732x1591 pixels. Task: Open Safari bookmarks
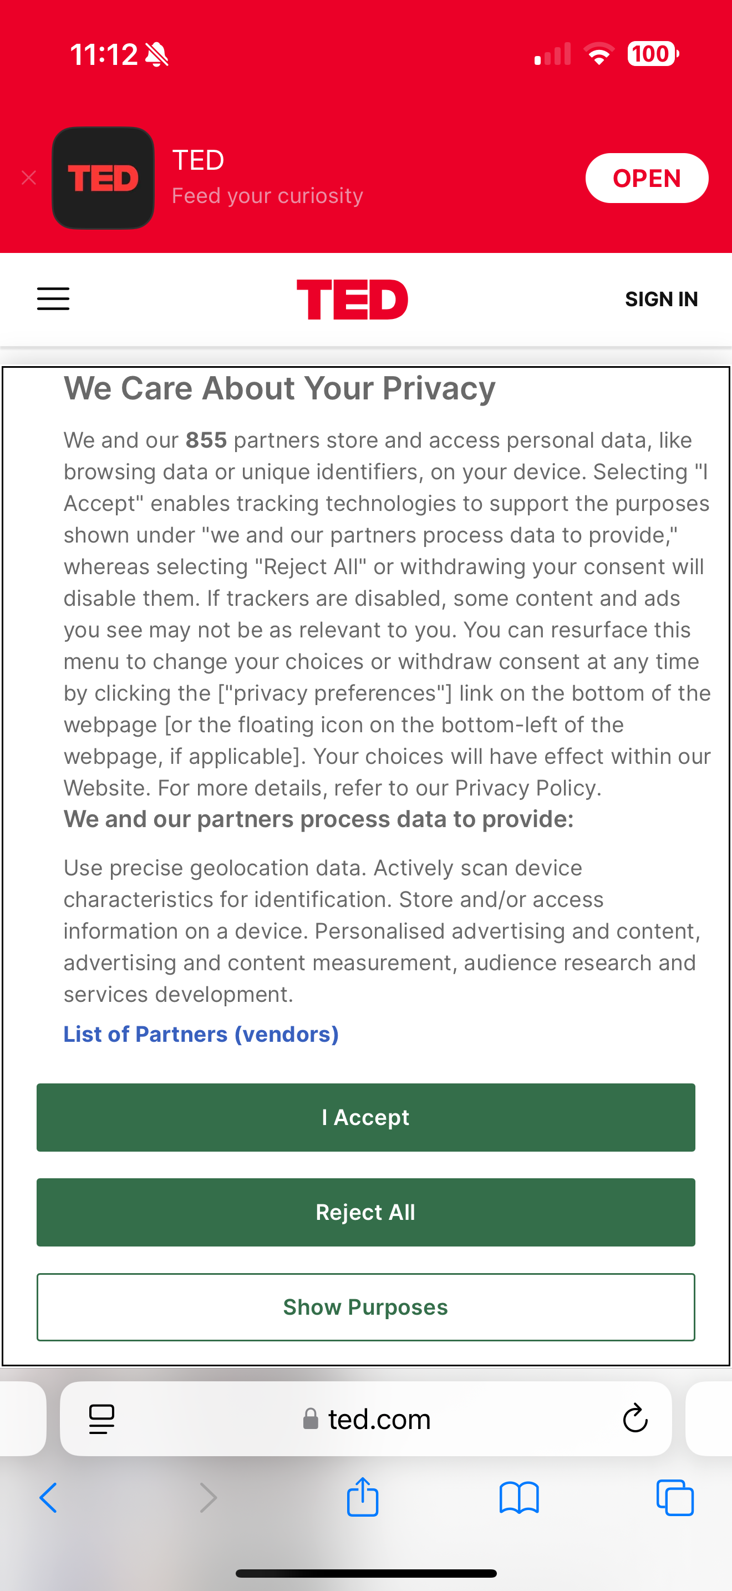pos(519,1498)
